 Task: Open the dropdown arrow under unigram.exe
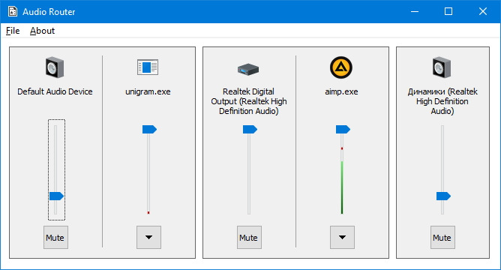[148, 238]
